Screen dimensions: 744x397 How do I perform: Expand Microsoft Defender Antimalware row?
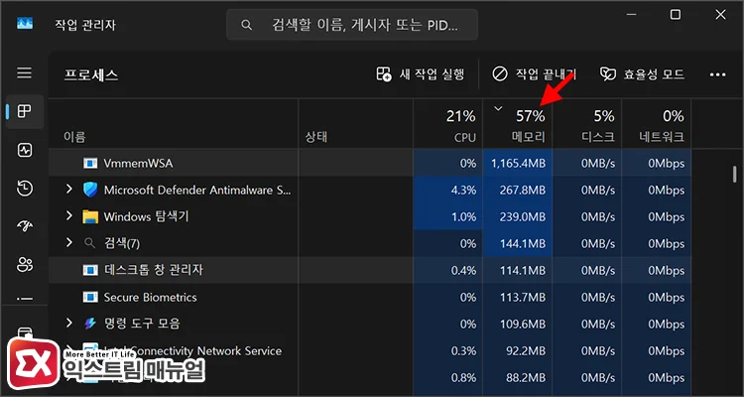point(69,190)
